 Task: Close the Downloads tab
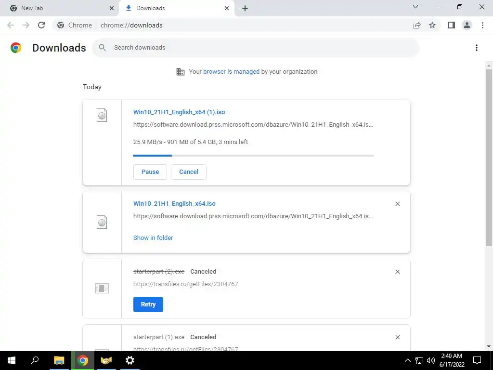coord(227,8)
